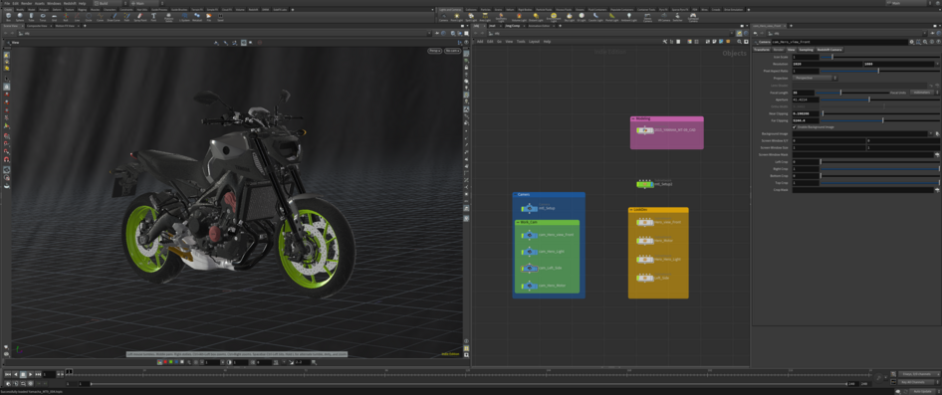
Task: Select the Tube shelf tool
Action: click(31, 16)
